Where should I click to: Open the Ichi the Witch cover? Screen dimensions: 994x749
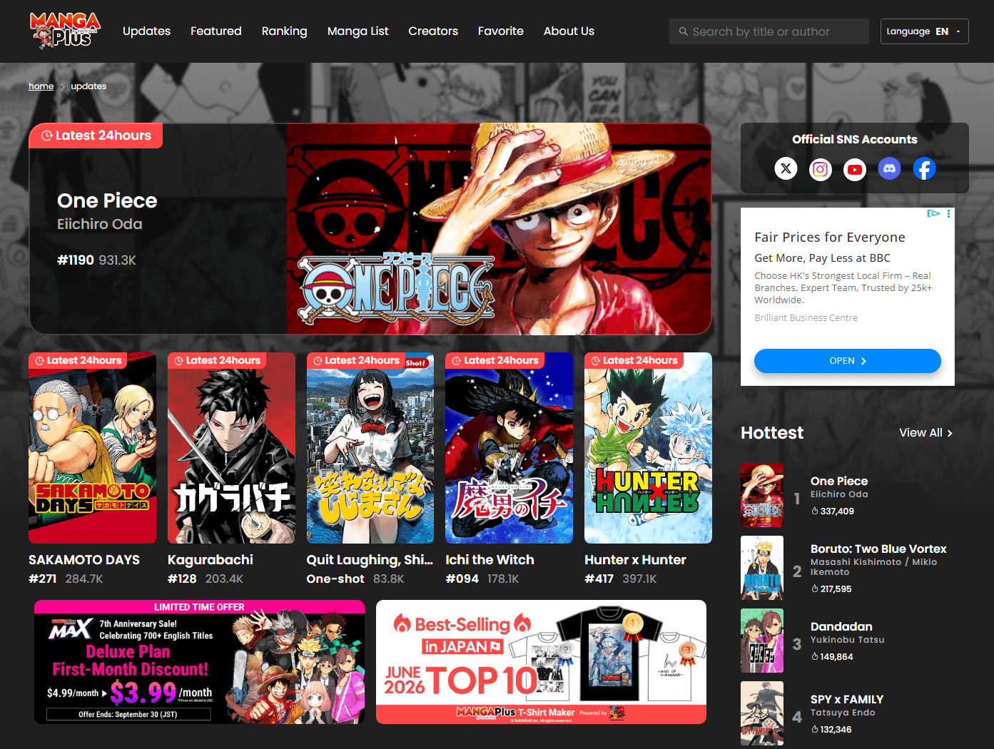509,448
